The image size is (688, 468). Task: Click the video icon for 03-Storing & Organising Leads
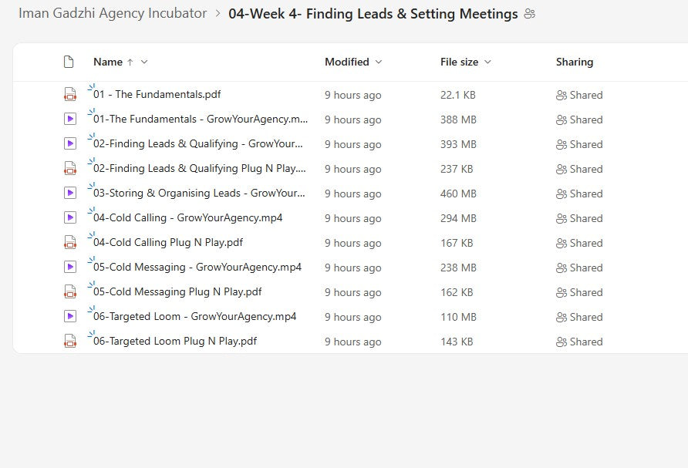[70, 194]
